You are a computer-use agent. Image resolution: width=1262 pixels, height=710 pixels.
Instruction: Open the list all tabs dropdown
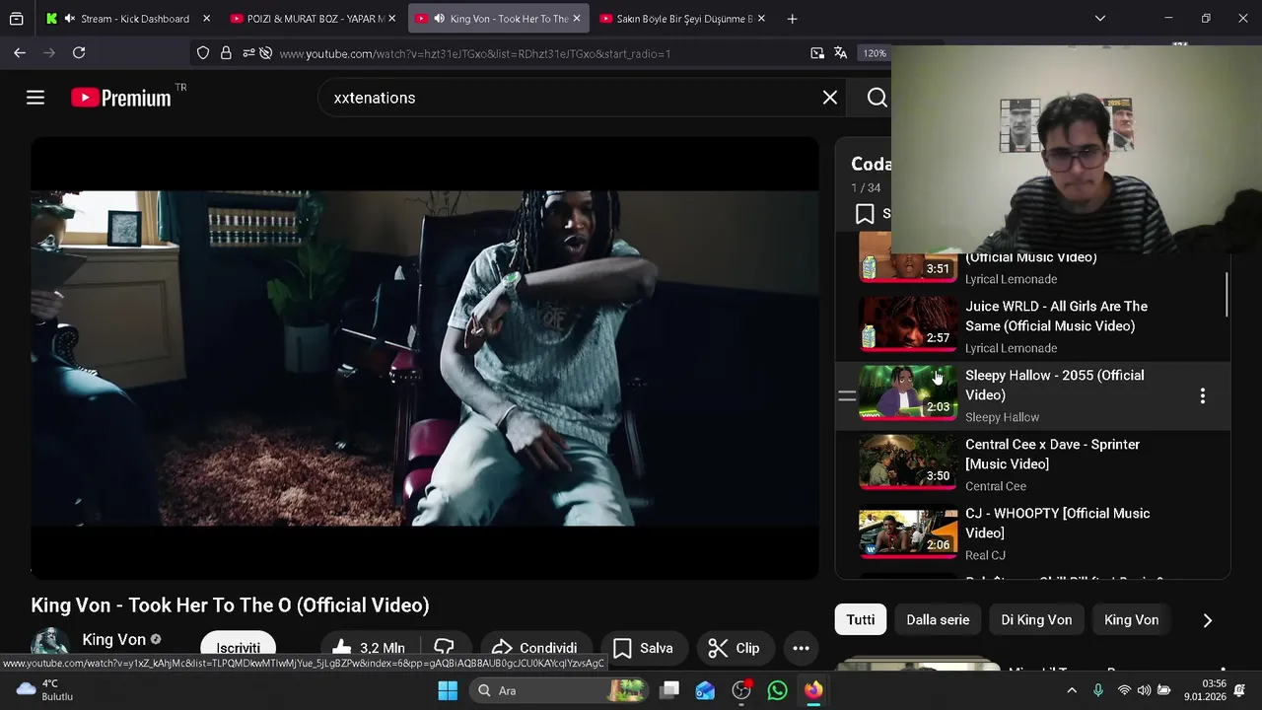(x=1100, y=19)
